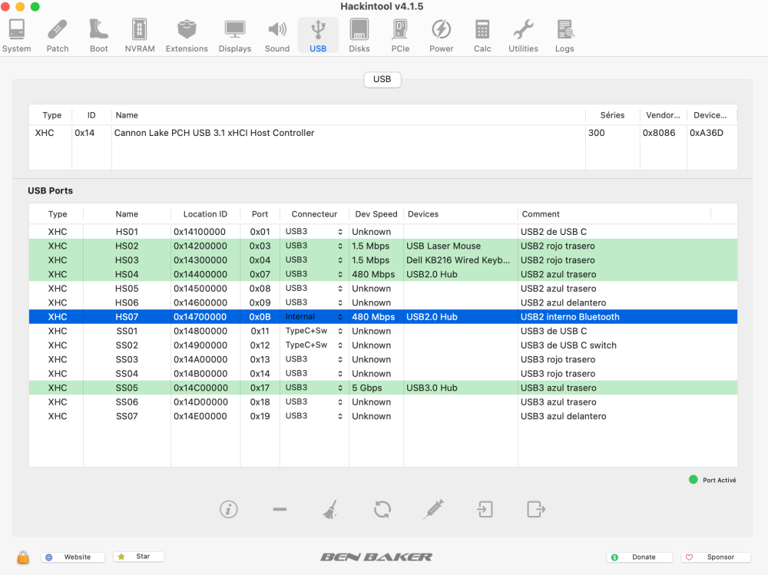Open the NVRAM section
This screenshot has height=575, width=768.
click(x=140, y=36)
